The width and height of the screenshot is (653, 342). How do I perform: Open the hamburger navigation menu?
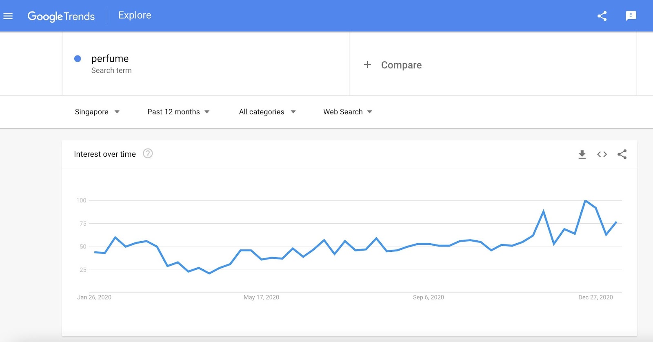click(8, 16)
